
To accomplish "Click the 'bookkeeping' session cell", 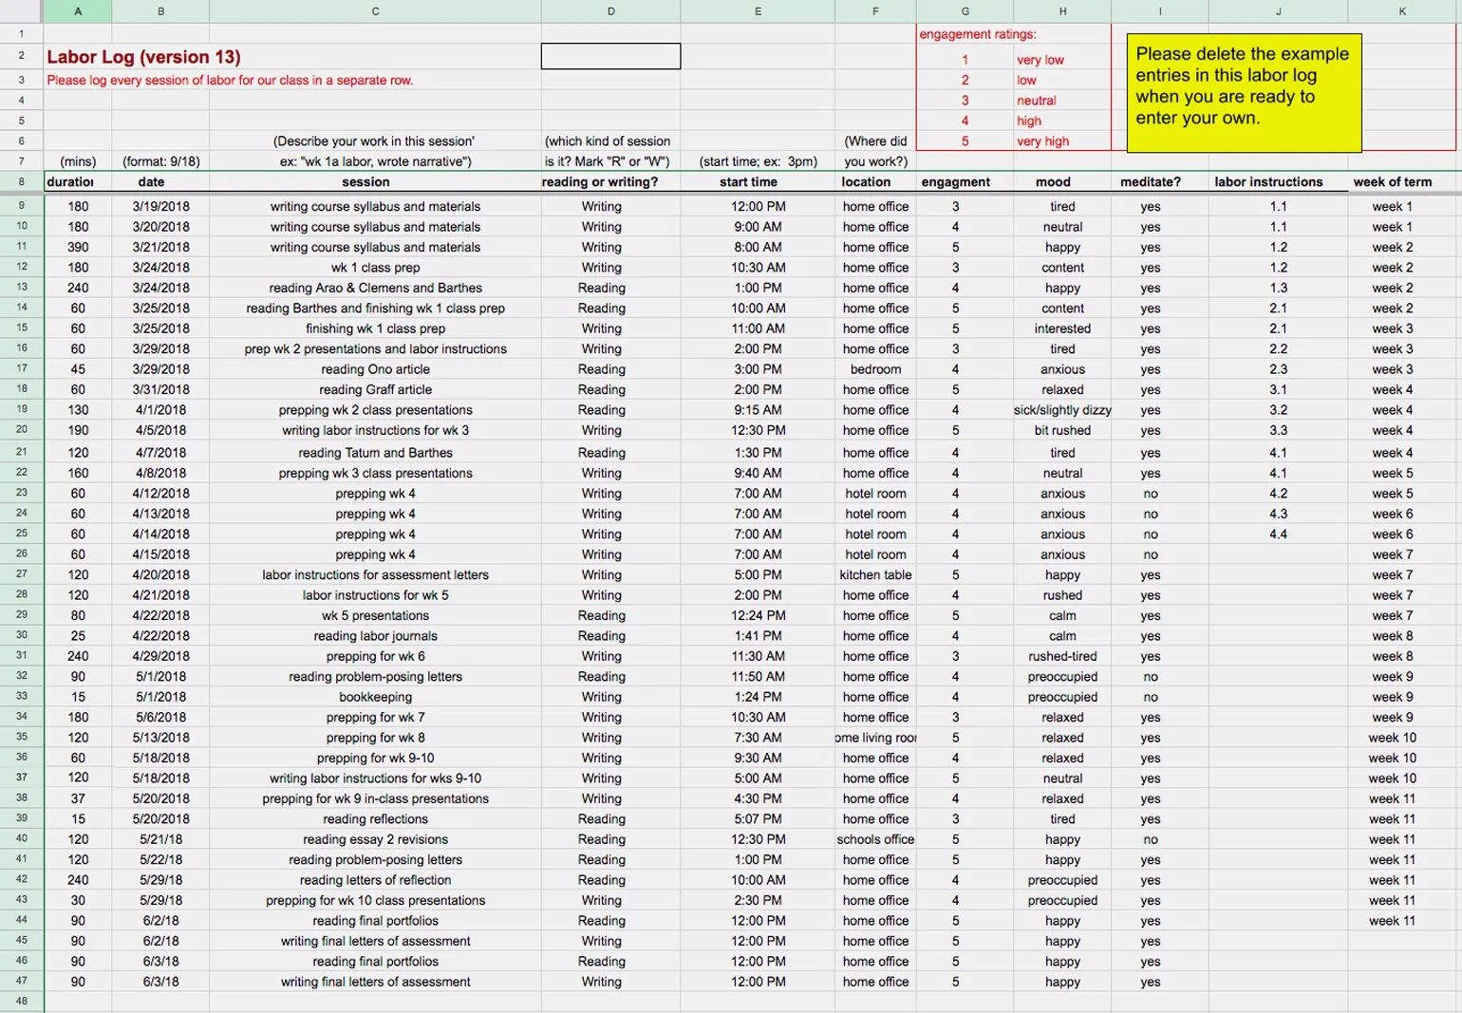I will 375,697.
